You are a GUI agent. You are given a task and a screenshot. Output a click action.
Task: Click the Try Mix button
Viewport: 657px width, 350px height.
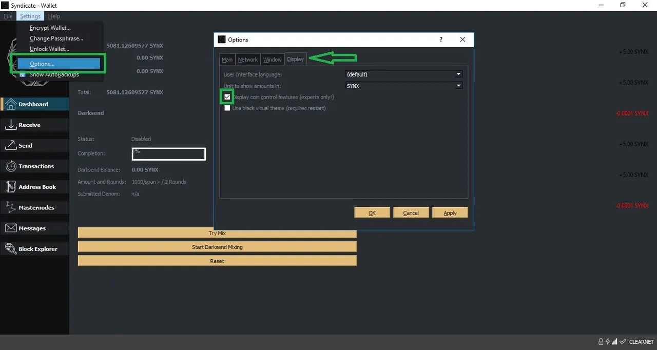point(217,233)
